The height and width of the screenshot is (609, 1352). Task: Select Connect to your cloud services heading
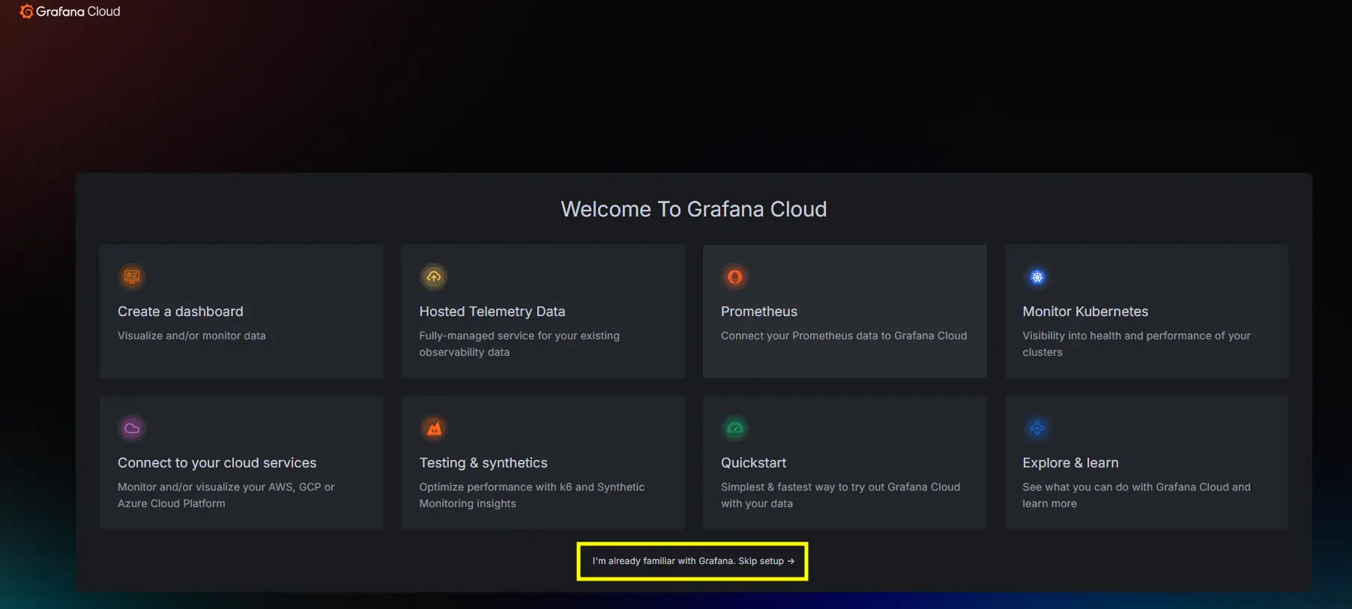(x=217, y=463)
